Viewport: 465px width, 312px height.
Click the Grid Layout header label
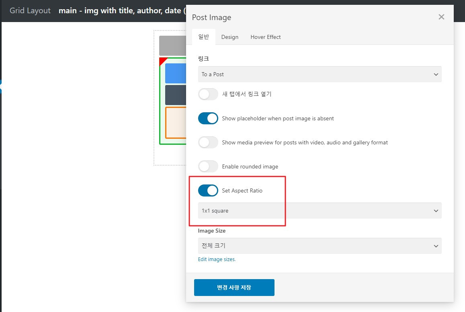coord(30,11)
